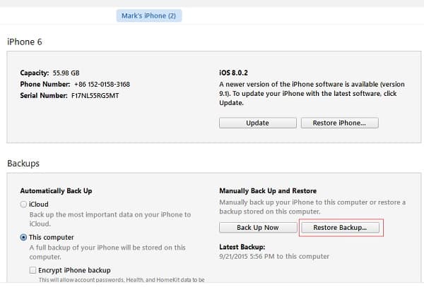
Task: Click the Update button
Action: (258, 123)
